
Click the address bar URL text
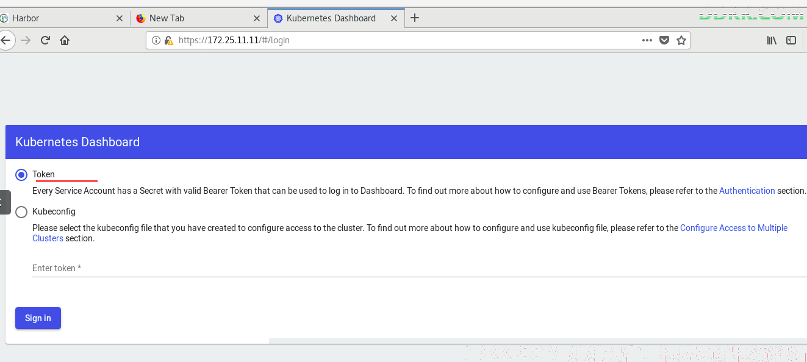(234, 40)
